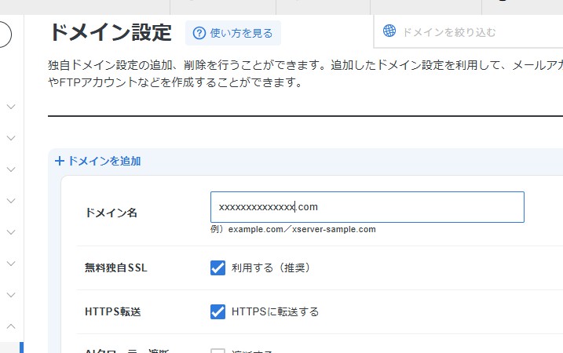Click into the ドメイン名 text field
This screenshot has width=563, height=353.
pos(367,207)
